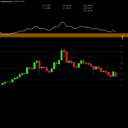Viewport: 128px width, 128px height.
Task: Click the first green candlestick at chart start
Action: click(x=3, y=84)
